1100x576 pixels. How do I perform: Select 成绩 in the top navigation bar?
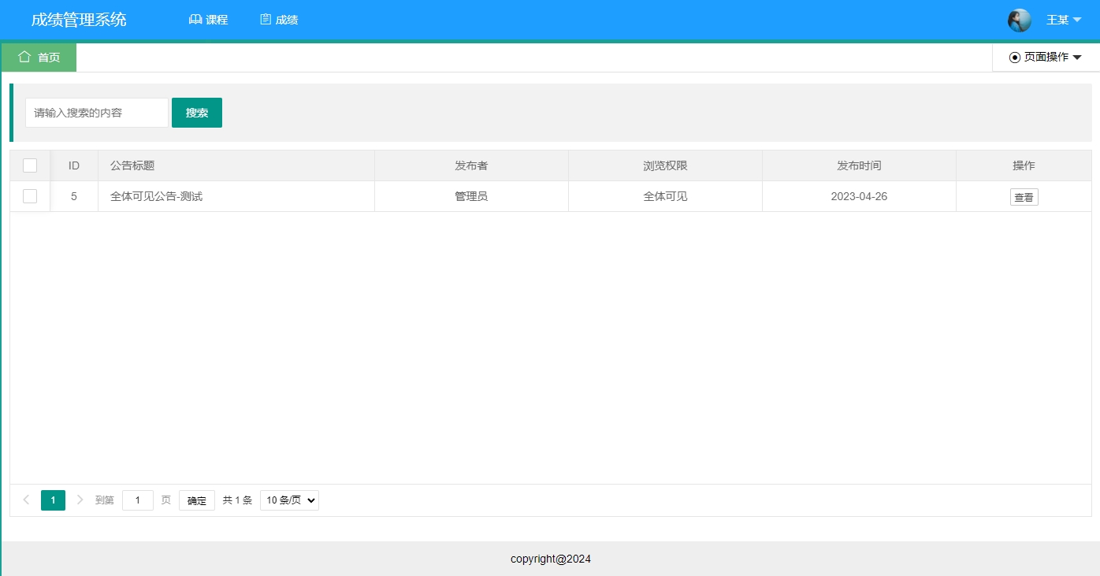286,19
